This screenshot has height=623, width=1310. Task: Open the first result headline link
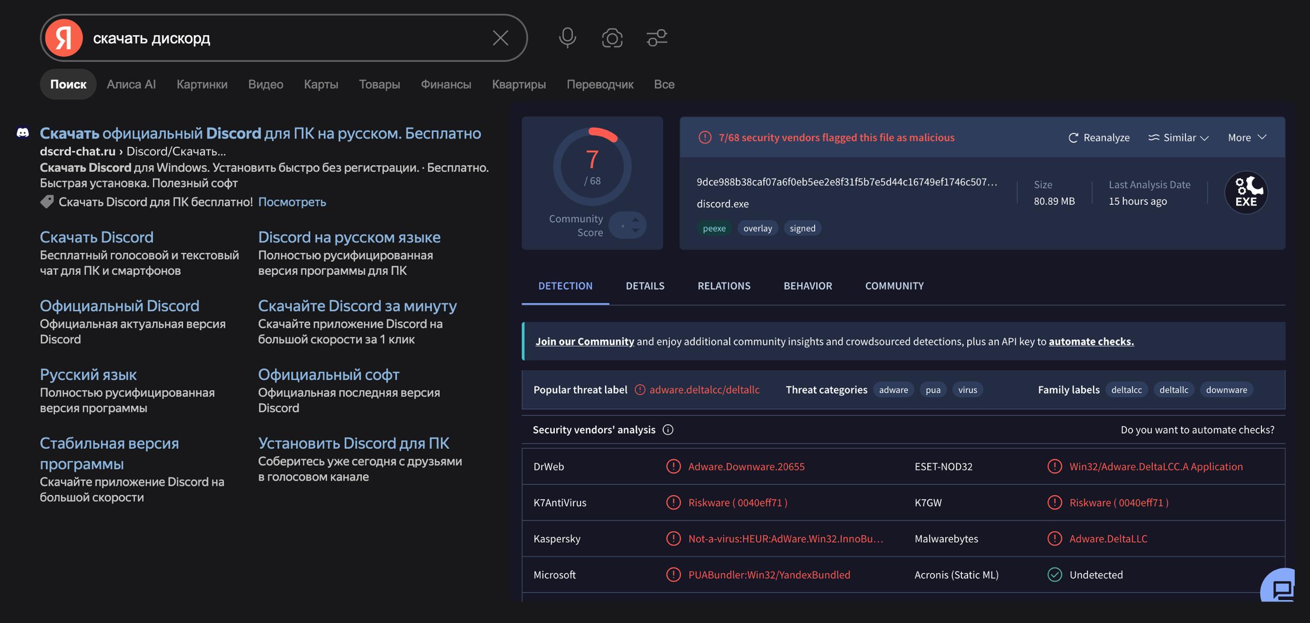coord(260,133)
